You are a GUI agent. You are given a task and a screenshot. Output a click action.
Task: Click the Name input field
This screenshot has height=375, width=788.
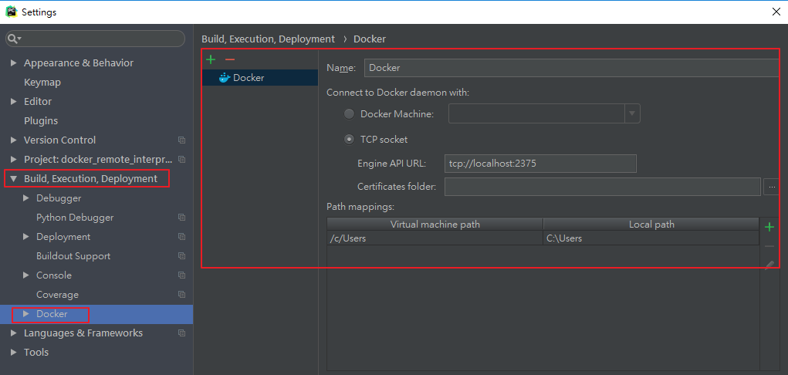tap(572, 68)
